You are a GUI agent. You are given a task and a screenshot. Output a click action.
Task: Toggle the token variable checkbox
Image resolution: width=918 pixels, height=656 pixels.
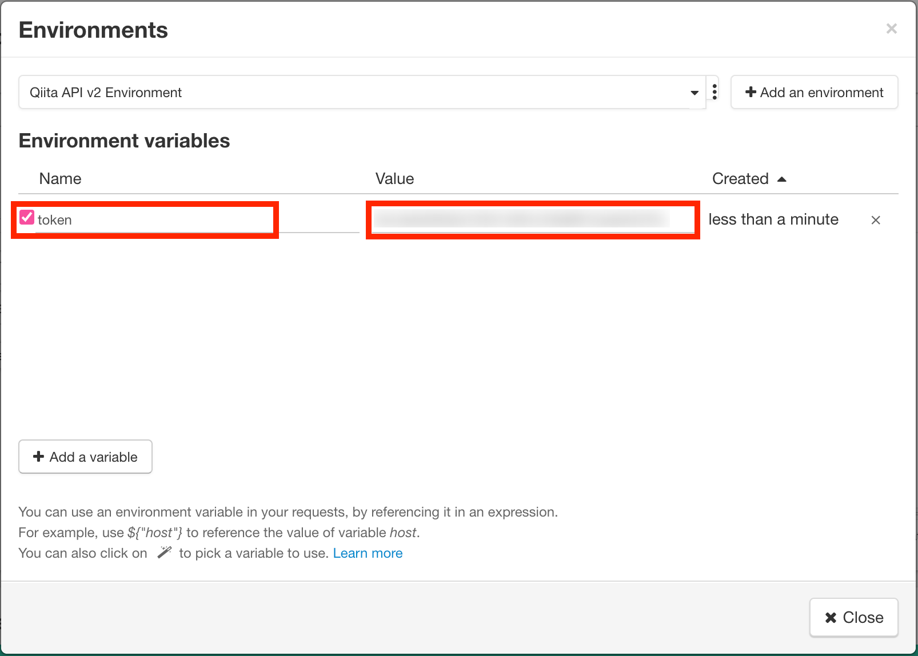pos(27,218)
